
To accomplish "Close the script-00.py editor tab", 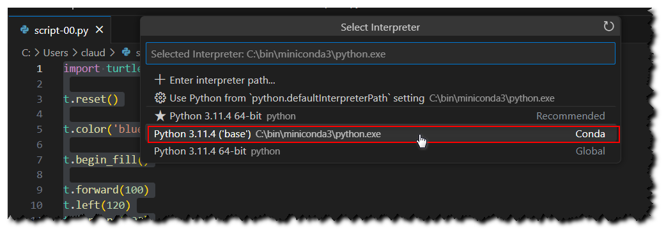I will 100,30.
